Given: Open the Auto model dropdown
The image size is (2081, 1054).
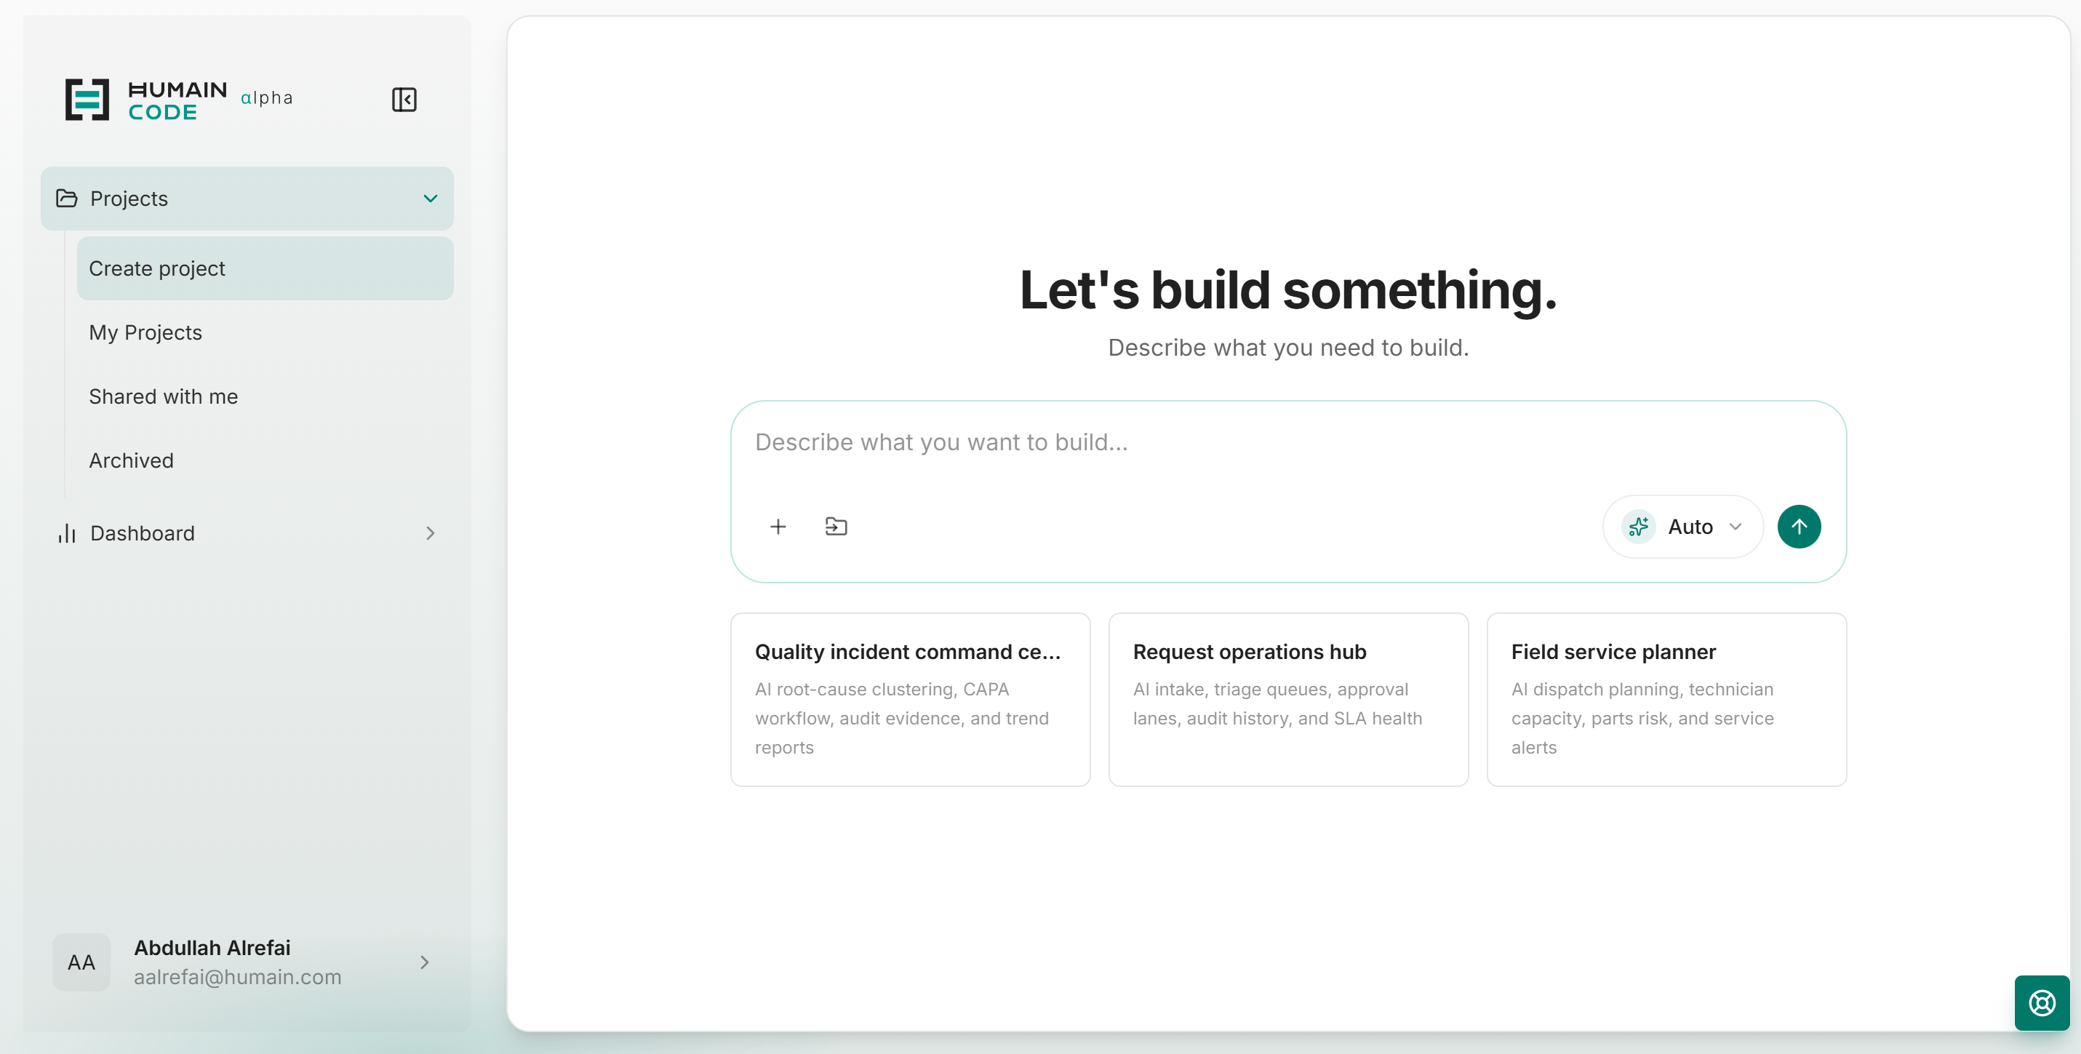Looking at the screenshot, I should 1682,527.
